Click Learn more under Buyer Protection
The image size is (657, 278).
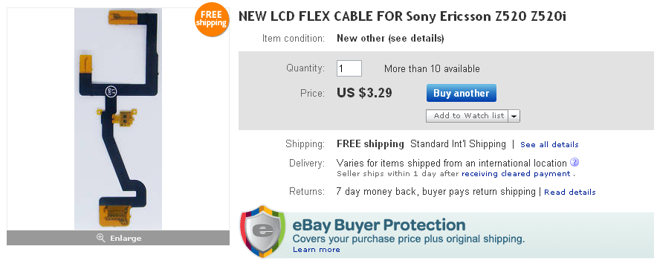(317, 250)
